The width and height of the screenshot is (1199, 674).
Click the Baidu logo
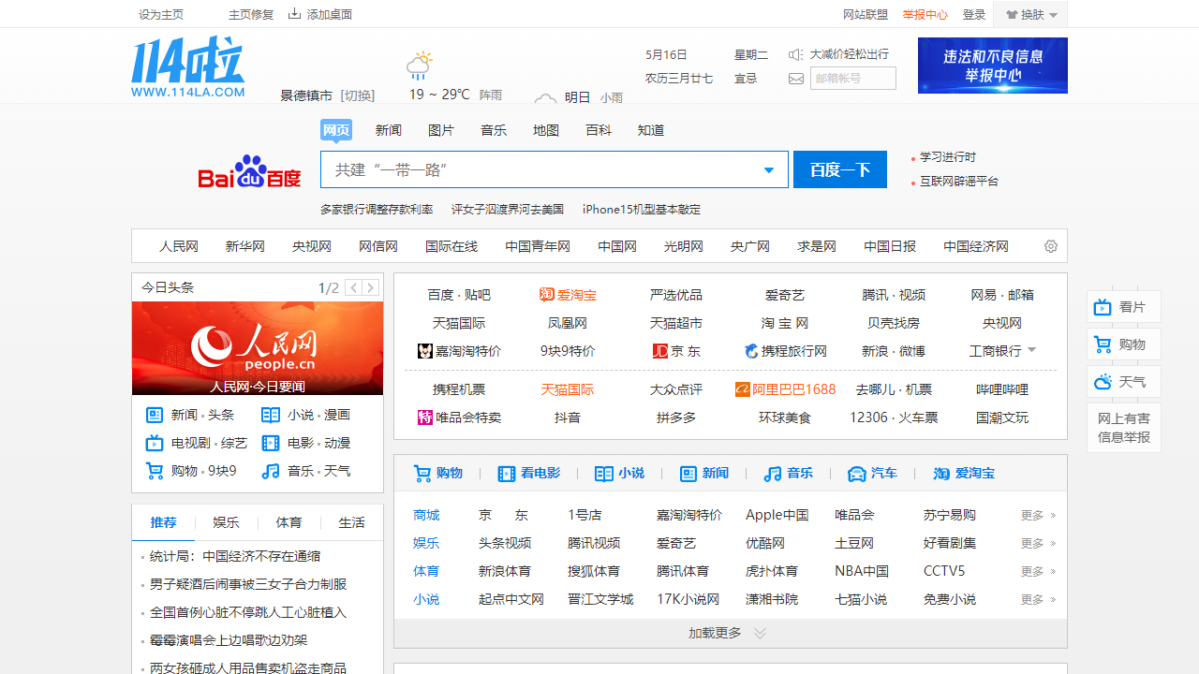[x=249, y=171]
